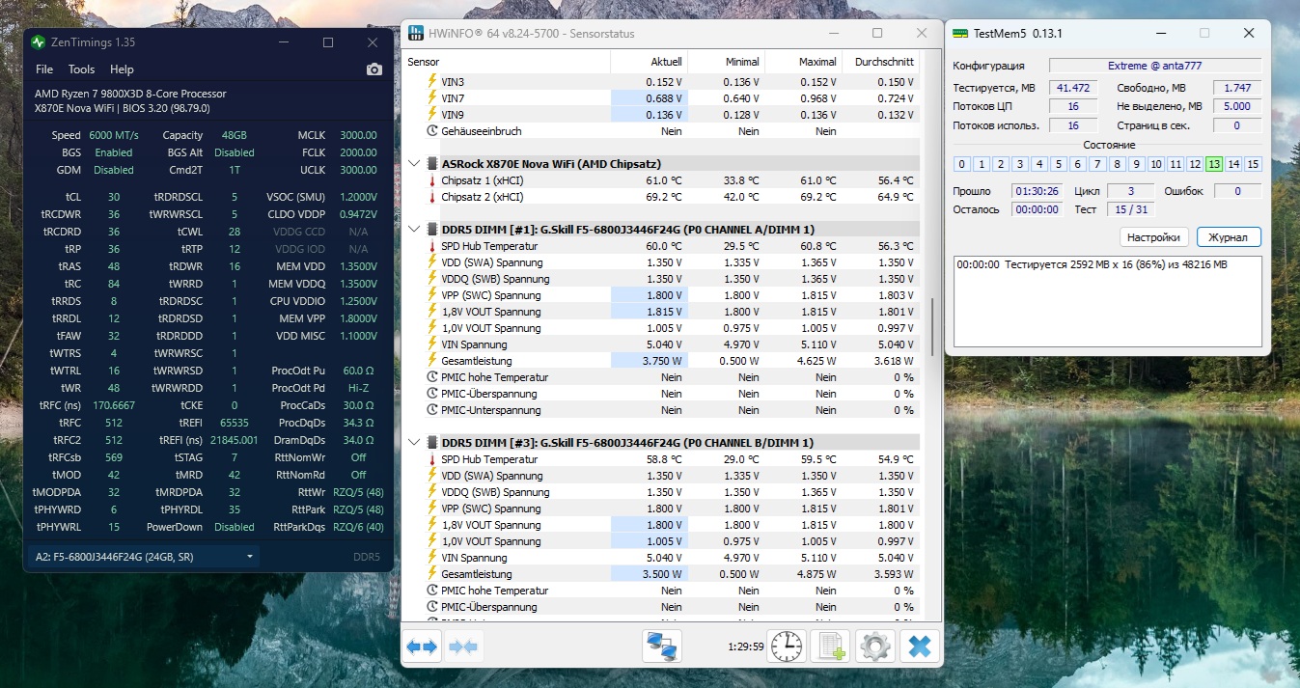Viewport: 1300px width, 688px height.
Task: Click the Chipsatz 2 (xHCI) thermometer icon
Action: tap(431, 197)
